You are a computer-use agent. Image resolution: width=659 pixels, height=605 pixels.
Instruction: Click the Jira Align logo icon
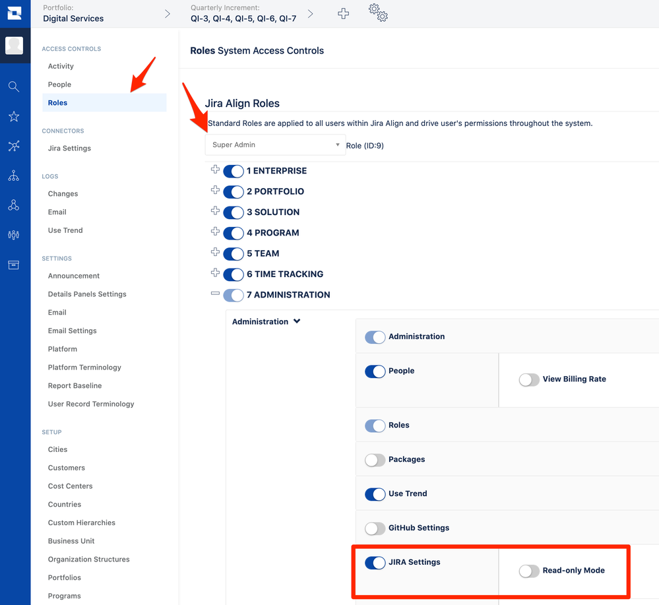point(15,13)
